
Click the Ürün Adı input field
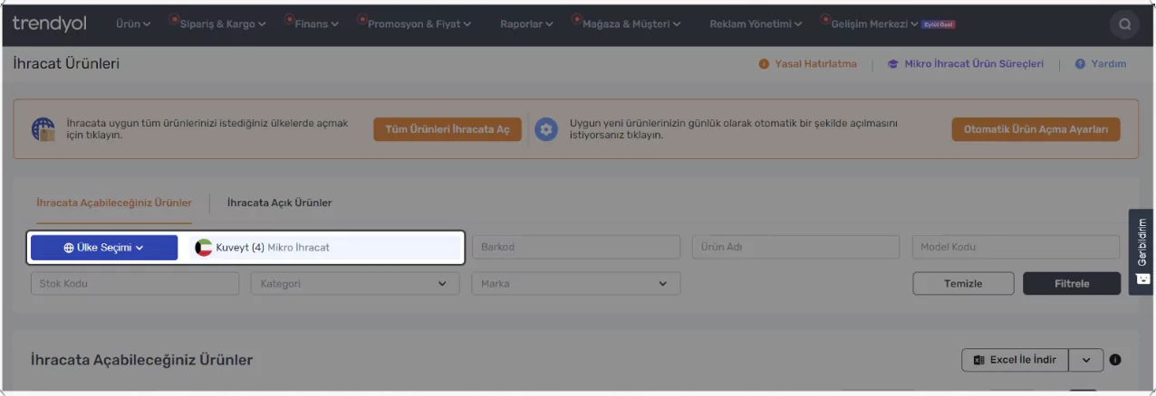pos(795,247)
